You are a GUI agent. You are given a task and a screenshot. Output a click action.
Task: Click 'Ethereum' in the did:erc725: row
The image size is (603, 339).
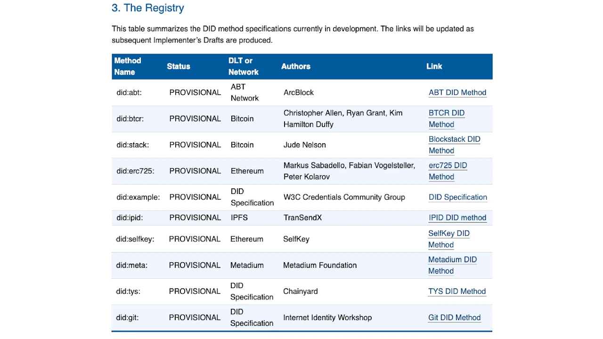247,171
